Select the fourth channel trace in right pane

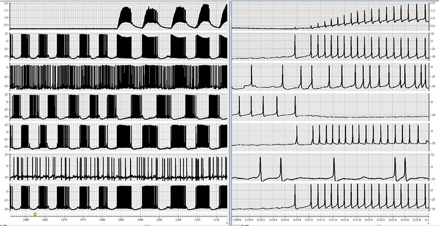pos(331,107)
